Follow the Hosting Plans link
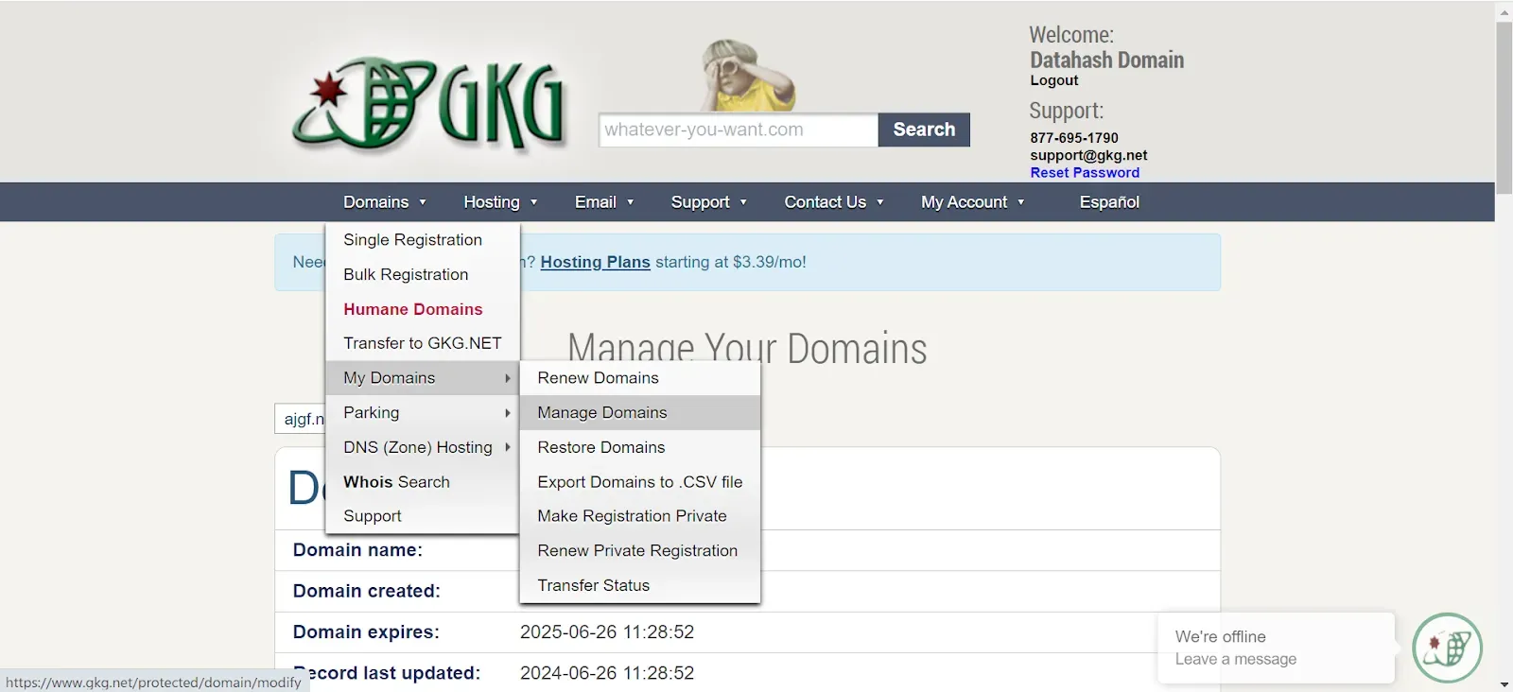Viewport: 1513px width, 692px height. point(595,262)
